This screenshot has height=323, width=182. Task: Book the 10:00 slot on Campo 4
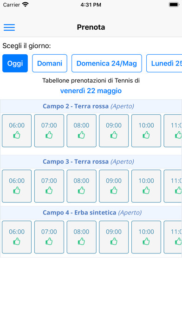[x=146, y=237]
